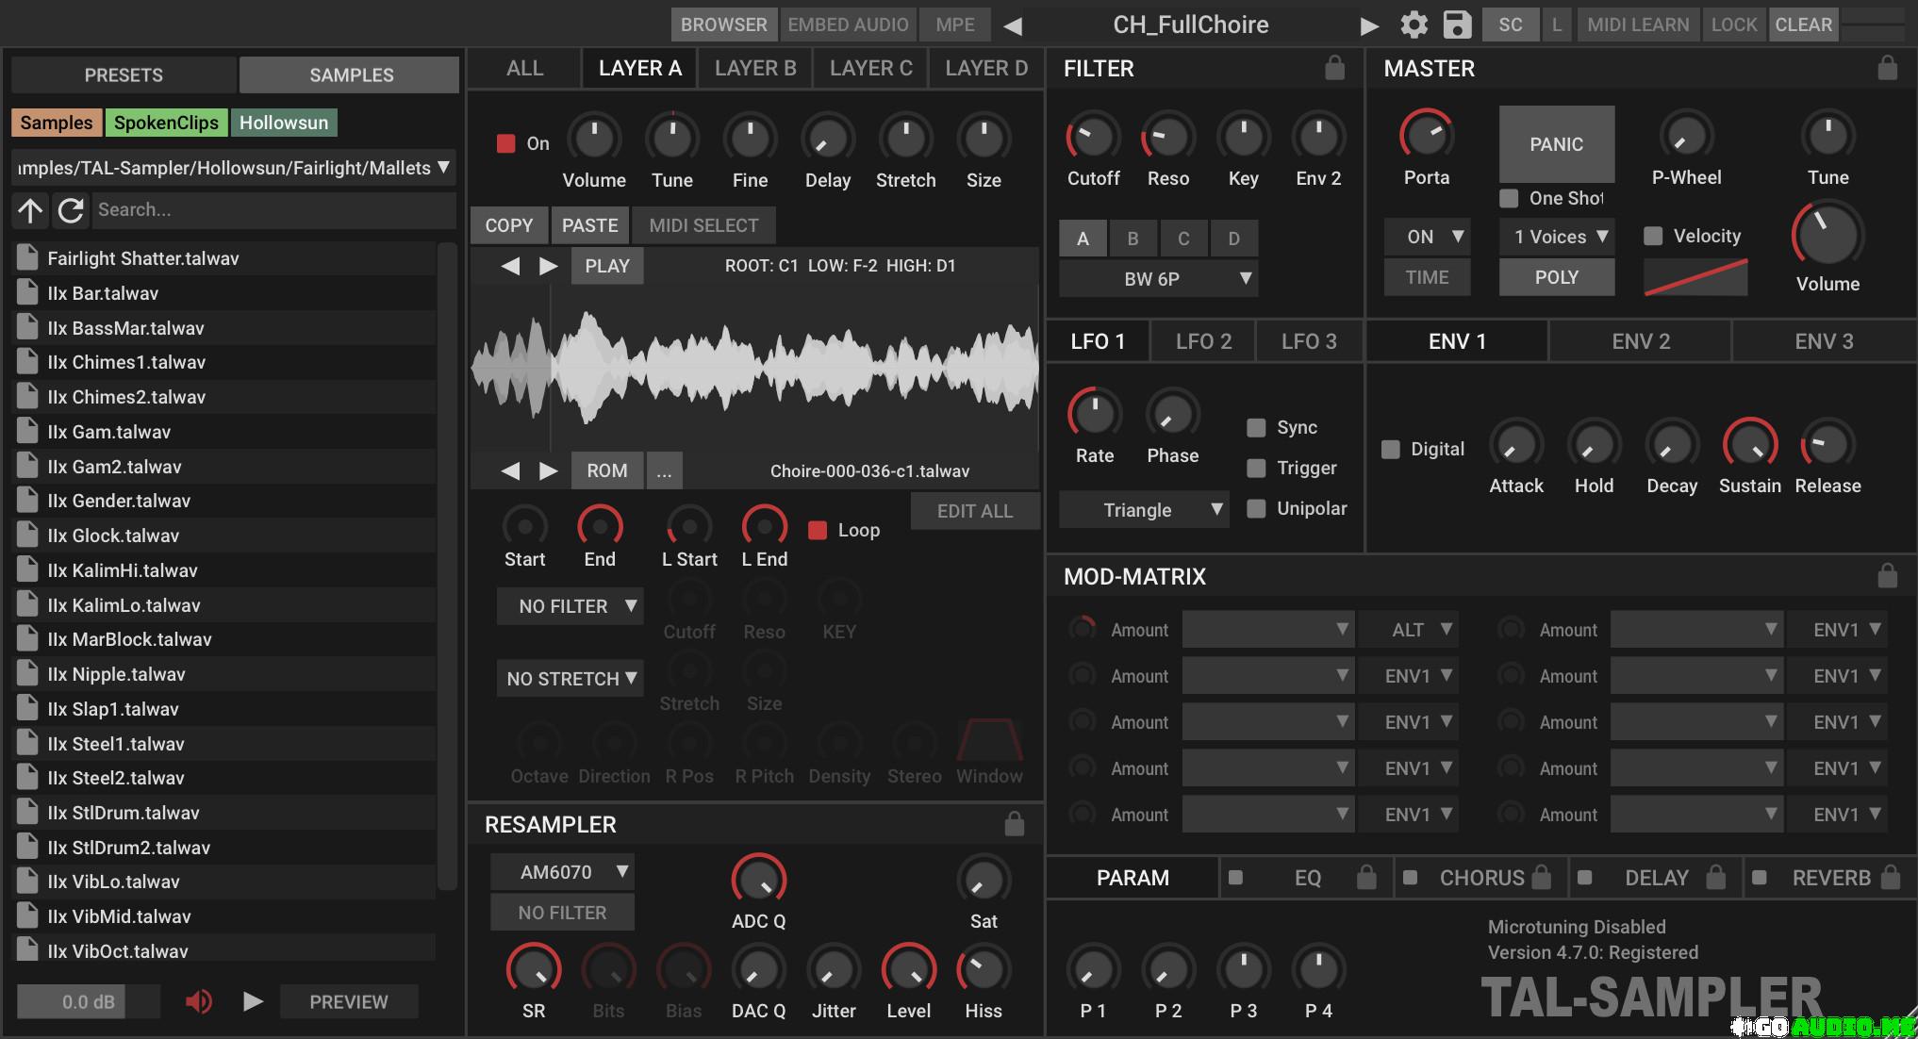Open the NO FILTER layer filter dropdown
This screenshot has height=1039, width=1918.
coord(570,606)
